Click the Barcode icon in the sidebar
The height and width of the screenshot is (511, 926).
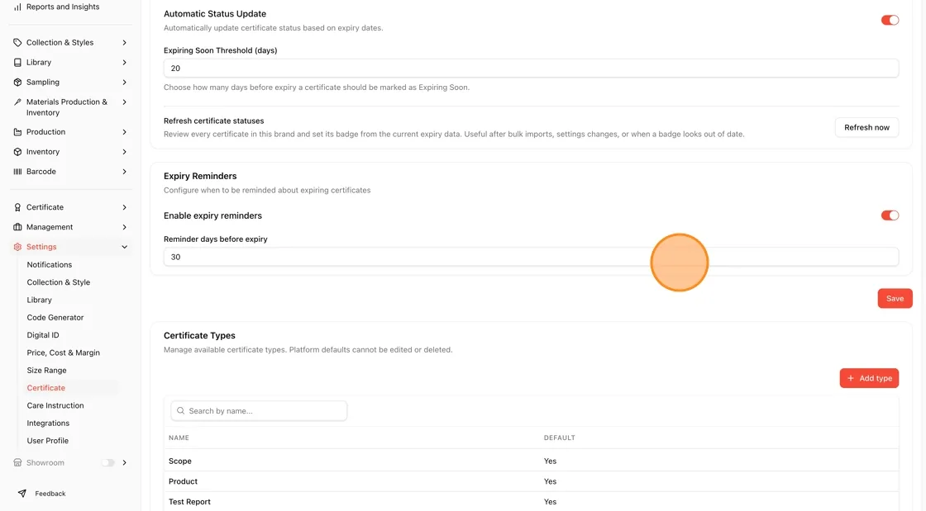[17, 172]
